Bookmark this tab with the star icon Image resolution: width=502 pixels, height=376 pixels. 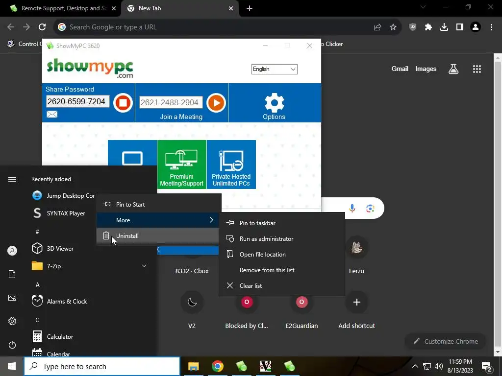click(x=393, y=27)
